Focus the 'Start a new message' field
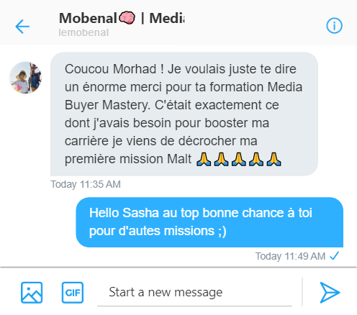 pyautogui.click(x=194, y=293)
